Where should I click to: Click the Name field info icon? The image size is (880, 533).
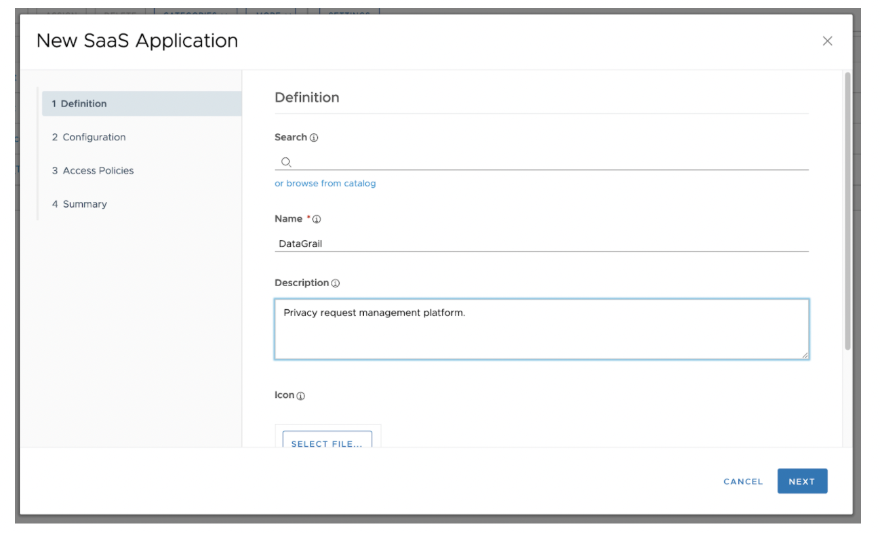(x=317, y=219)
